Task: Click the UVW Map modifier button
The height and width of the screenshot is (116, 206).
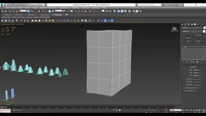Action: [199, 35]
